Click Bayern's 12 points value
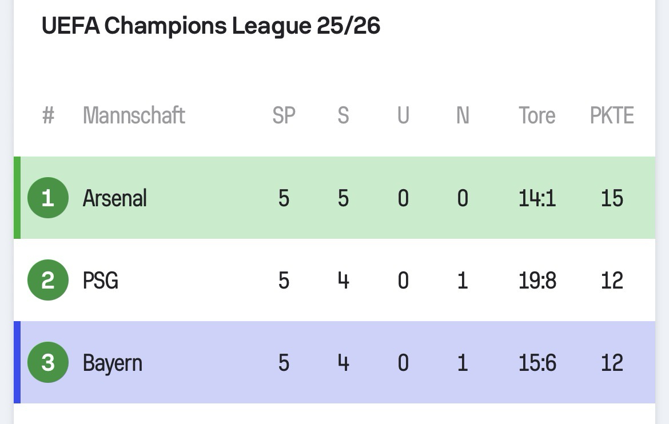The height and width of the screenshot is (424, 669). click(612, 363)
